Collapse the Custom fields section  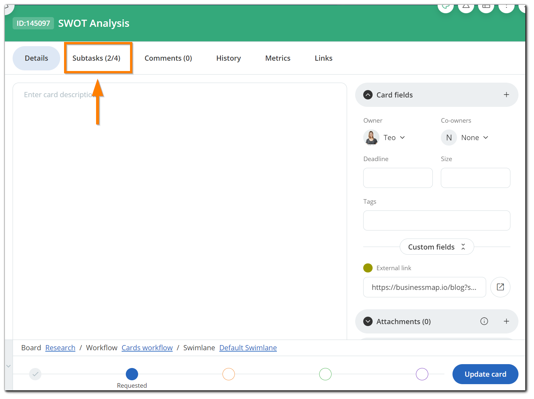click(437, 247)
